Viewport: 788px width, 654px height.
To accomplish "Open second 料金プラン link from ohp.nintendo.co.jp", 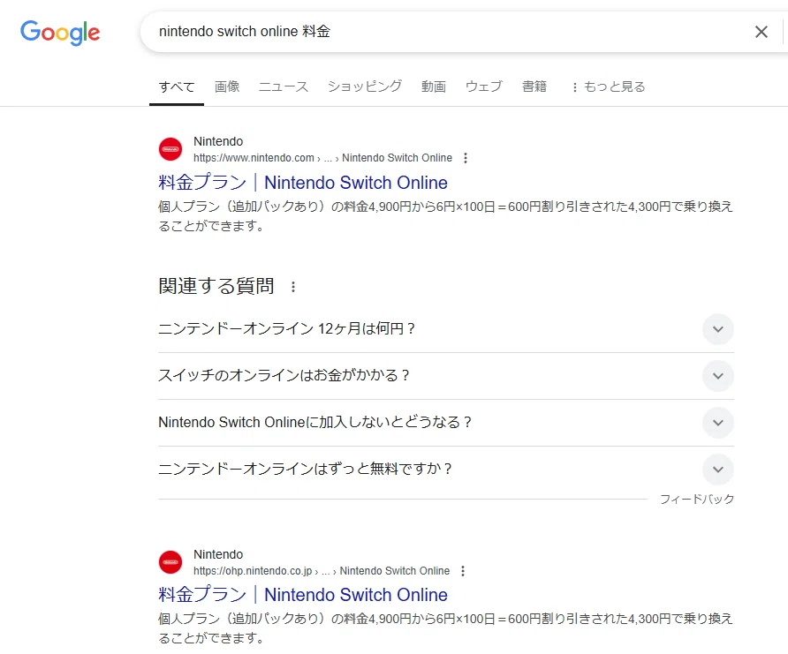I will 302,595.
